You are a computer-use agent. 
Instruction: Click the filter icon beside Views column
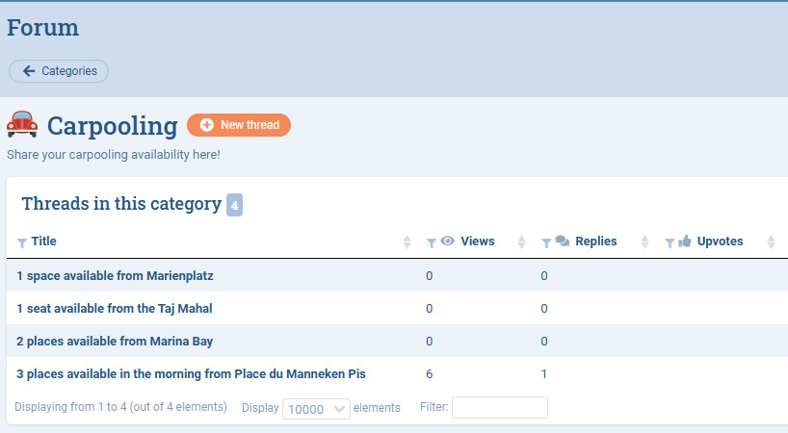coord(432,242)
